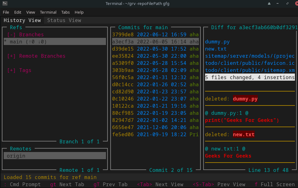Expand the Tags section
This screenshot has height=188, width=298.
click(x=11, y=70)
